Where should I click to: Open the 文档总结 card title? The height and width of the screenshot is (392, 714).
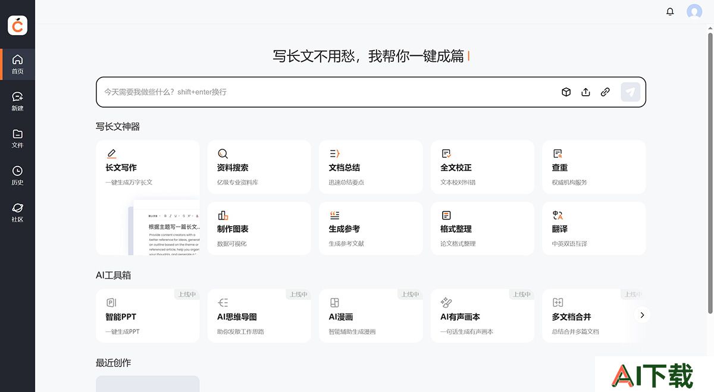(x=344, y=168)
